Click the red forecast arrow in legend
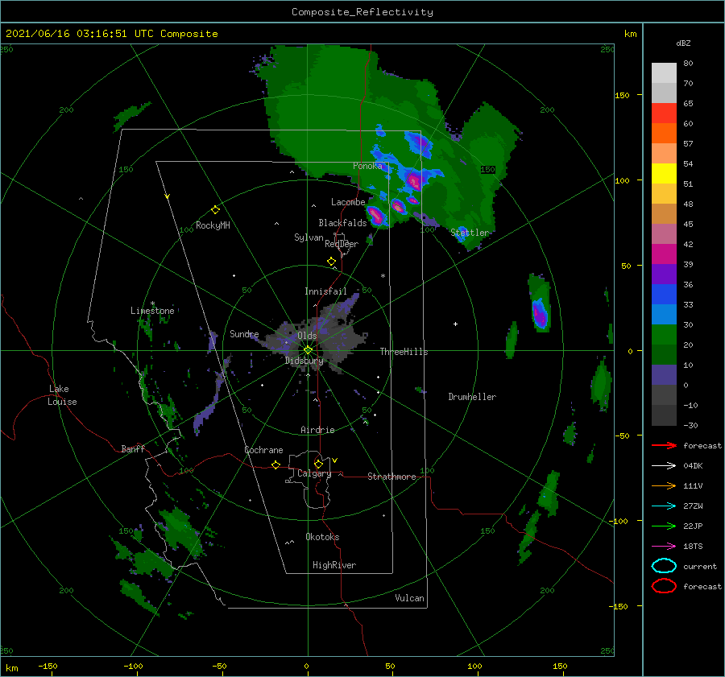 pos(664,445)
